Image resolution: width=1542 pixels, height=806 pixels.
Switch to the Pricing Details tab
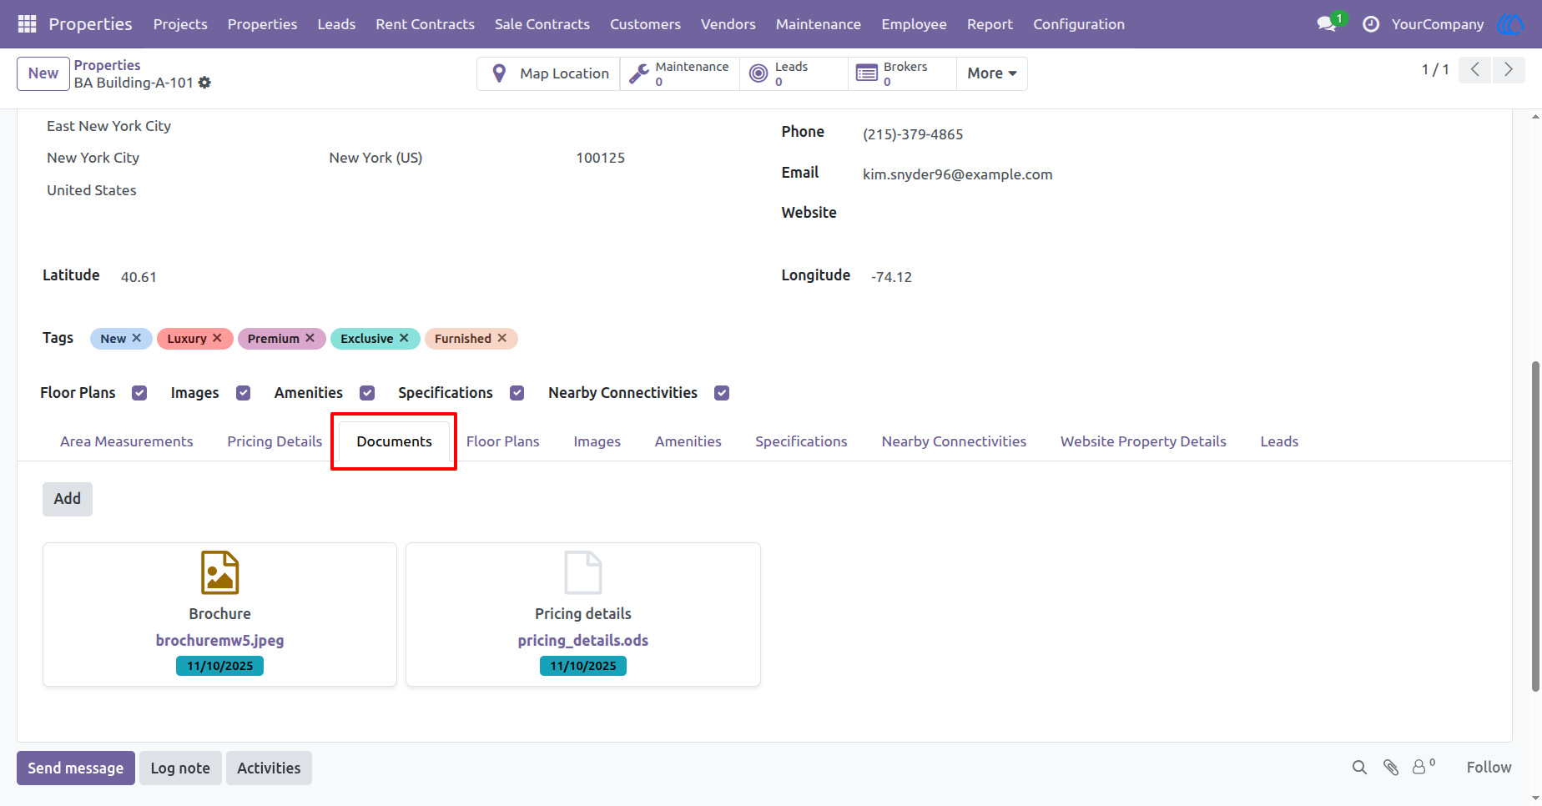275,441
